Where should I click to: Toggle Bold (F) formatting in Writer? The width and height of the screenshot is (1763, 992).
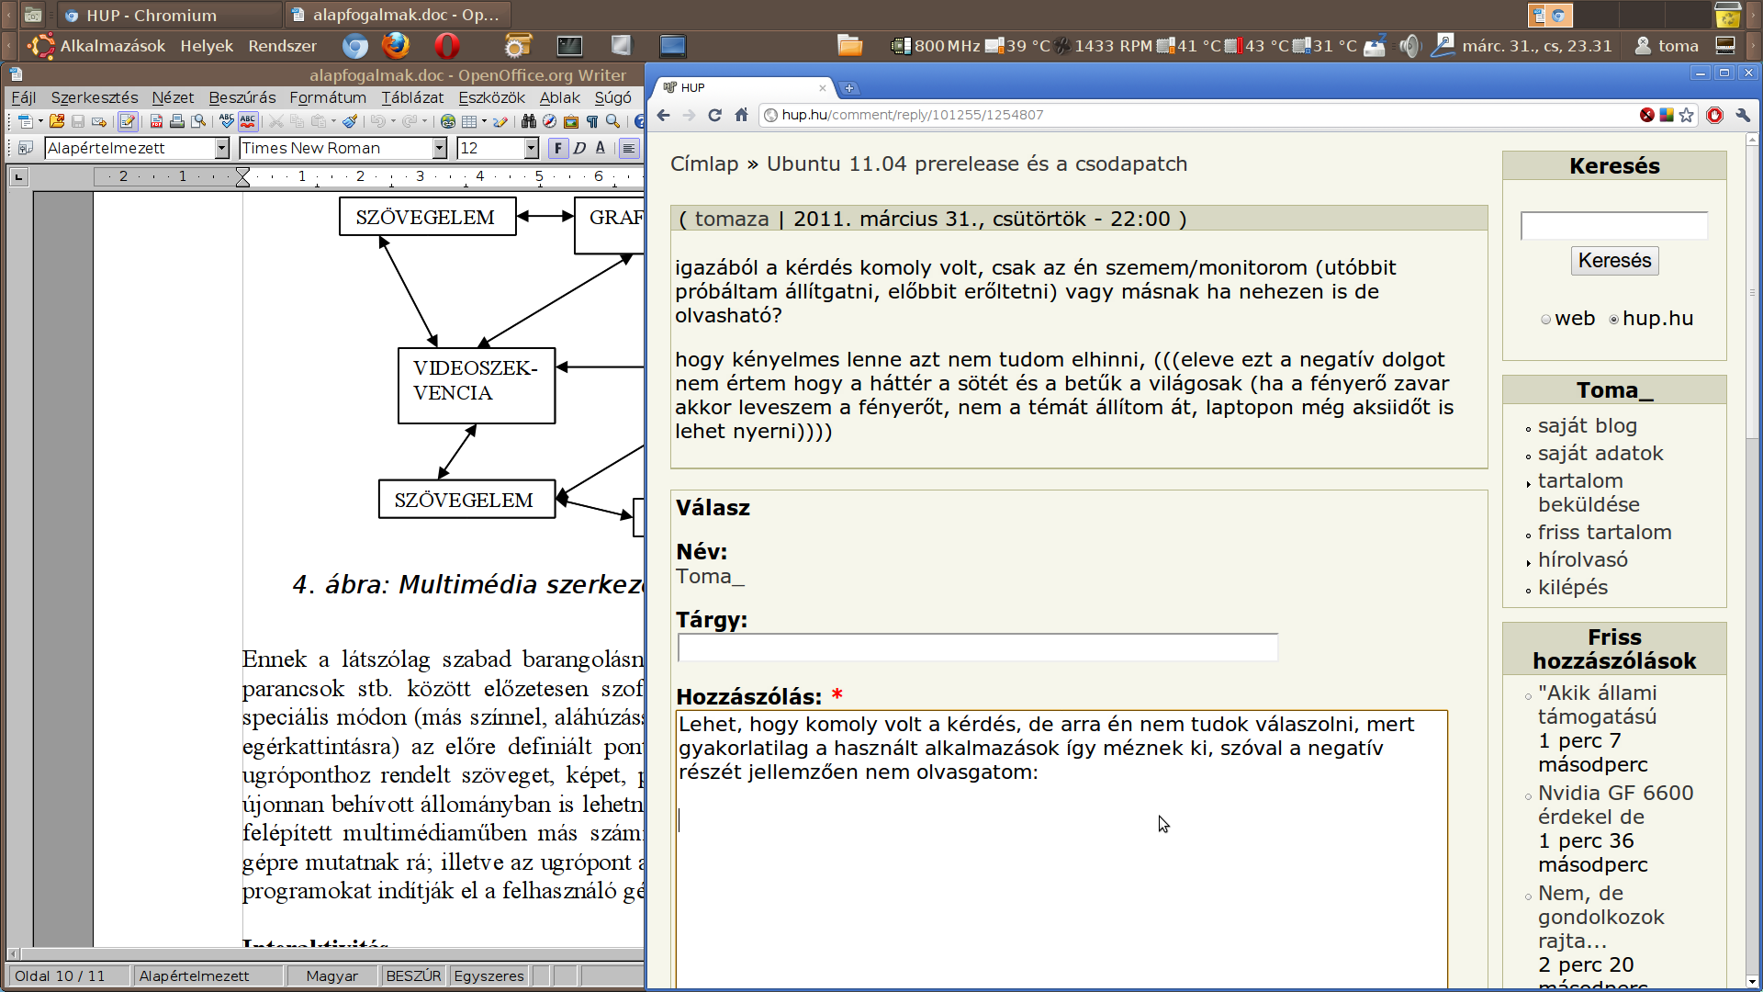tap(557, 148)
